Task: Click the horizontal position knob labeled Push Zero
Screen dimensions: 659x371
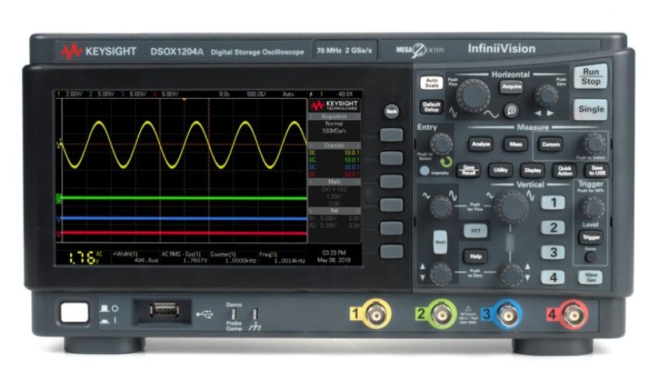Action: (x=546, y=96)
